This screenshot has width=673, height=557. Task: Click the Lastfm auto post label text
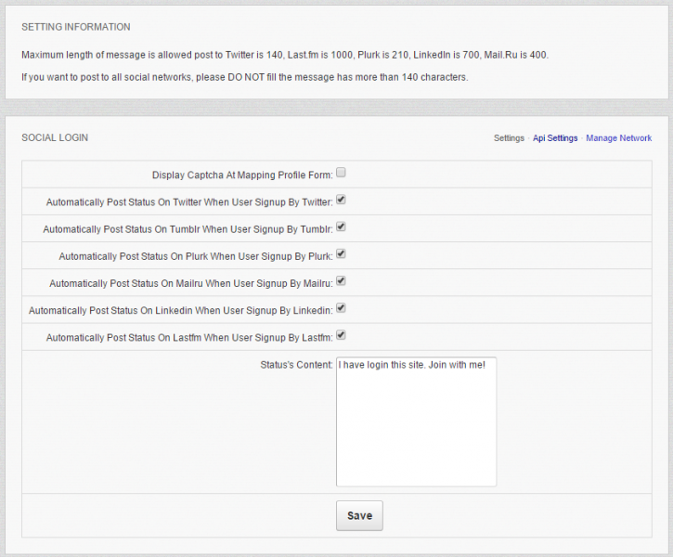coord(189,337)
